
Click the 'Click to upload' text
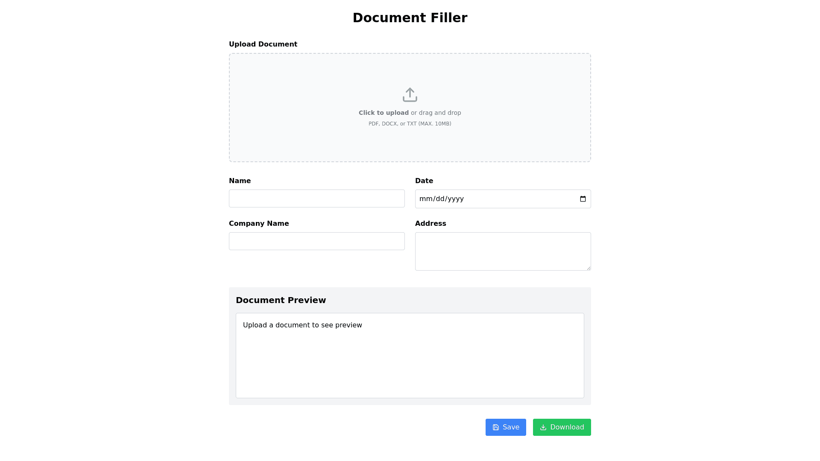point(384,113)
